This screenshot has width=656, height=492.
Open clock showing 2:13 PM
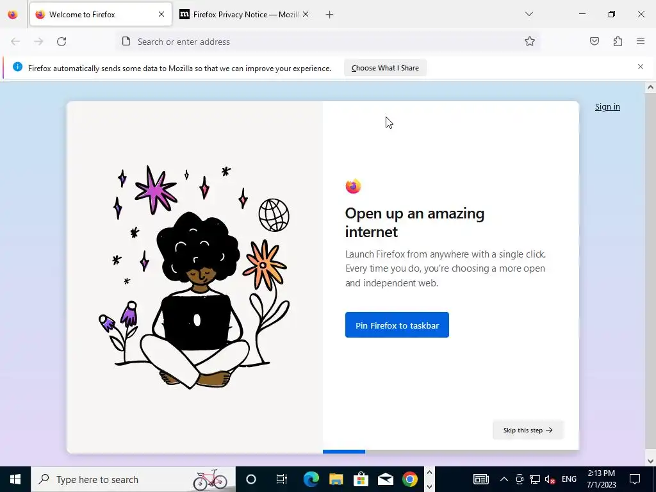click(x=601, y=479)
